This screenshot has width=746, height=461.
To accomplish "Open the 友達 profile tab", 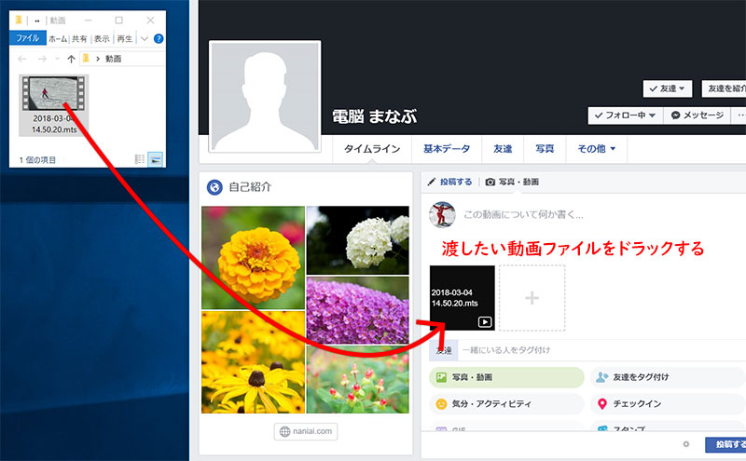I will coord(503,149).
